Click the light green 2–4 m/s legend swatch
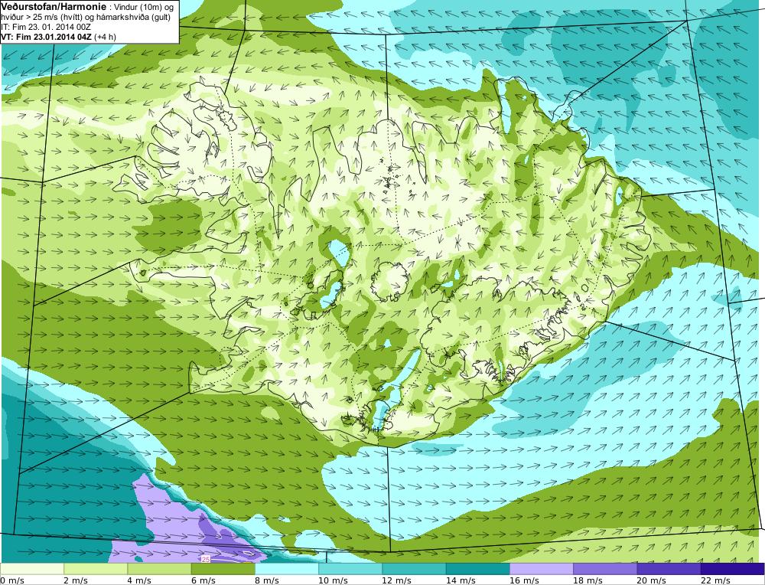765x585 pixels. (96, 569)
